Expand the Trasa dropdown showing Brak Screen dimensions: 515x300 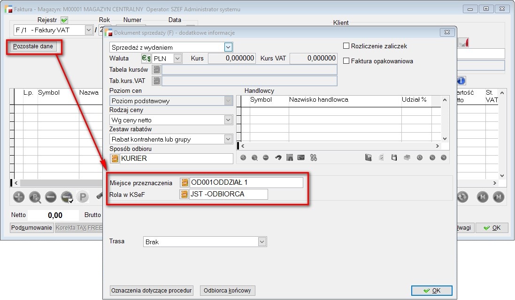[x=262, y=242]
